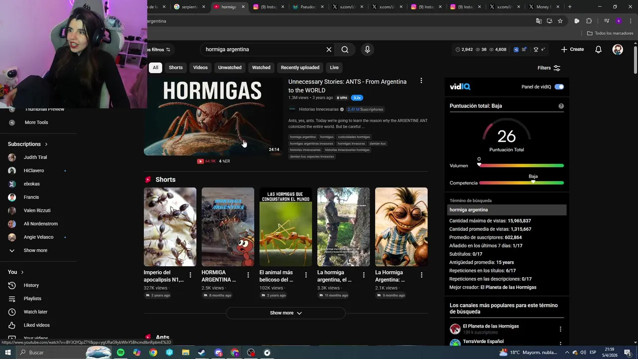
Task: Expand the Subscriptions section arrow
Action: (46, 144)
